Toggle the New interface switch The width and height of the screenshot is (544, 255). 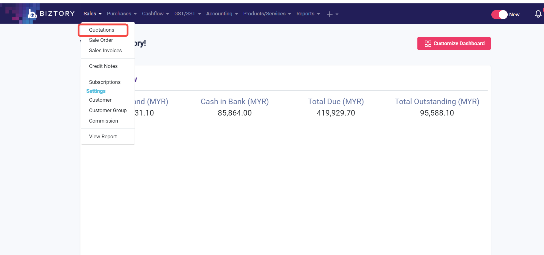(499, 14)
